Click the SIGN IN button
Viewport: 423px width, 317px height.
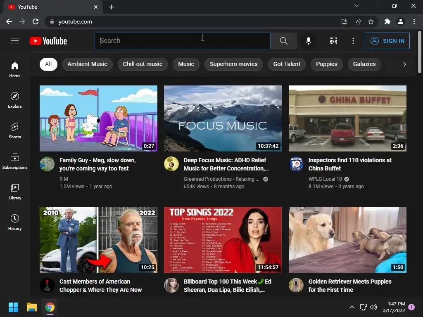[x=387, y=41]
